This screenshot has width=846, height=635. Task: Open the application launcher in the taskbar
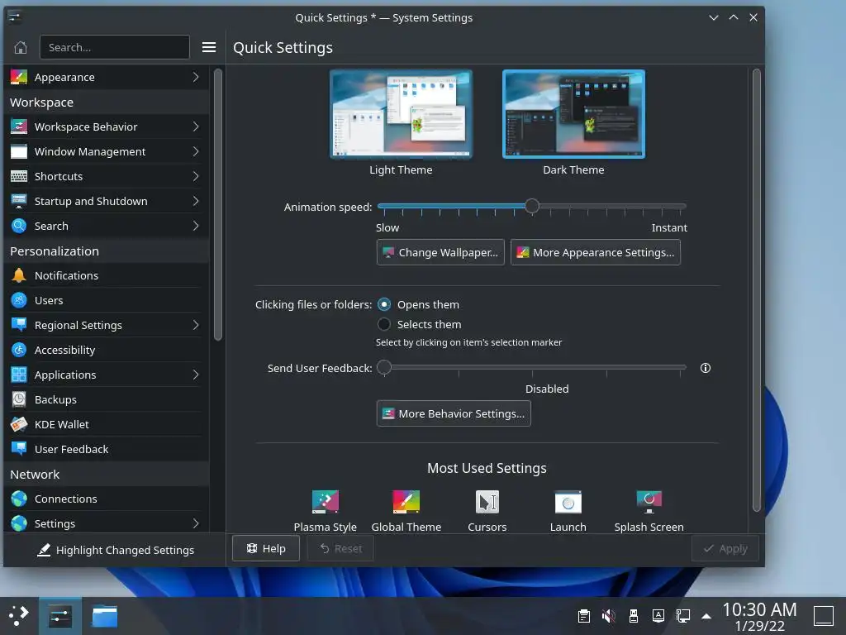click(x=19, y=615)
